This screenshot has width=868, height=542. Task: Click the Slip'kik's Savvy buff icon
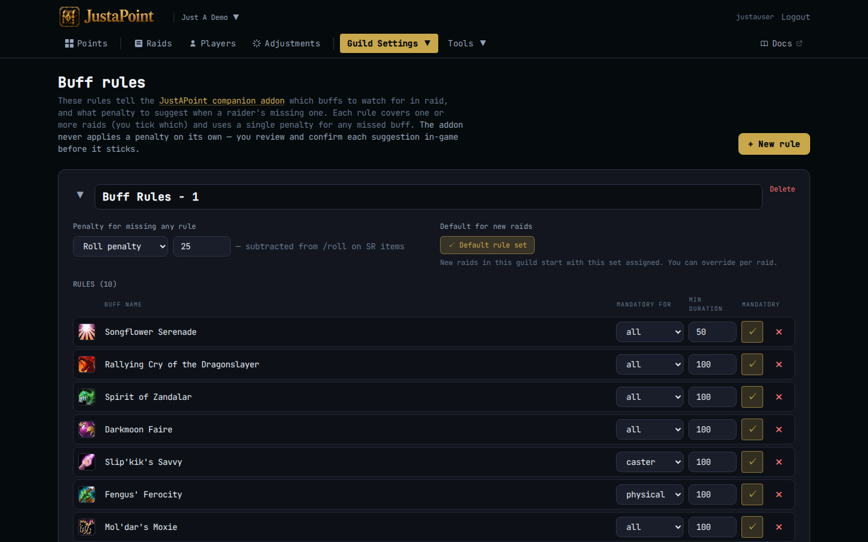87,462
